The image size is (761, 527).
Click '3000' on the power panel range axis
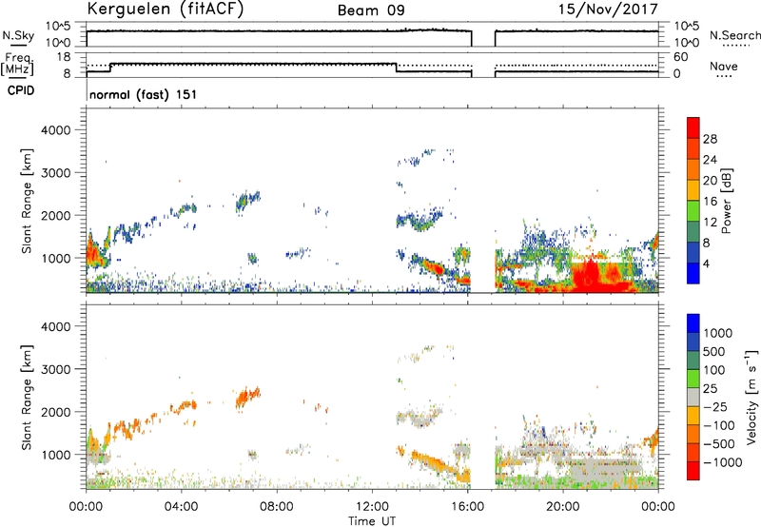55,173
